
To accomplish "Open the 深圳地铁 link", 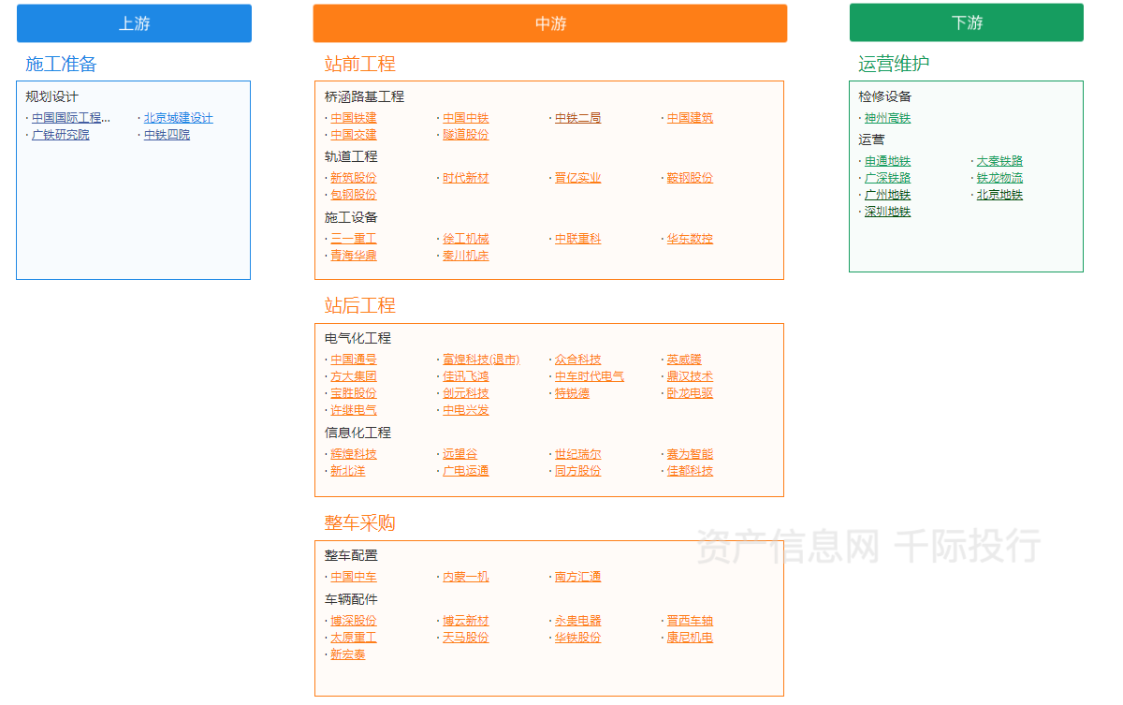I will pos(888,212).
